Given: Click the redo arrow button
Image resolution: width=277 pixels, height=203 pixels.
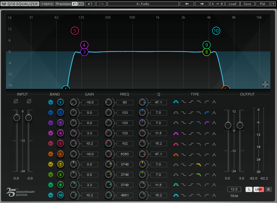Looking at the screenshot, I should pyautogui.click(x=101, y=4).
